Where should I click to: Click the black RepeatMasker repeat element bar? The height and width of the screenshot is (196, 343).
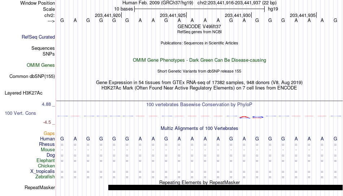pyautogui.click(x=226, y=187)
